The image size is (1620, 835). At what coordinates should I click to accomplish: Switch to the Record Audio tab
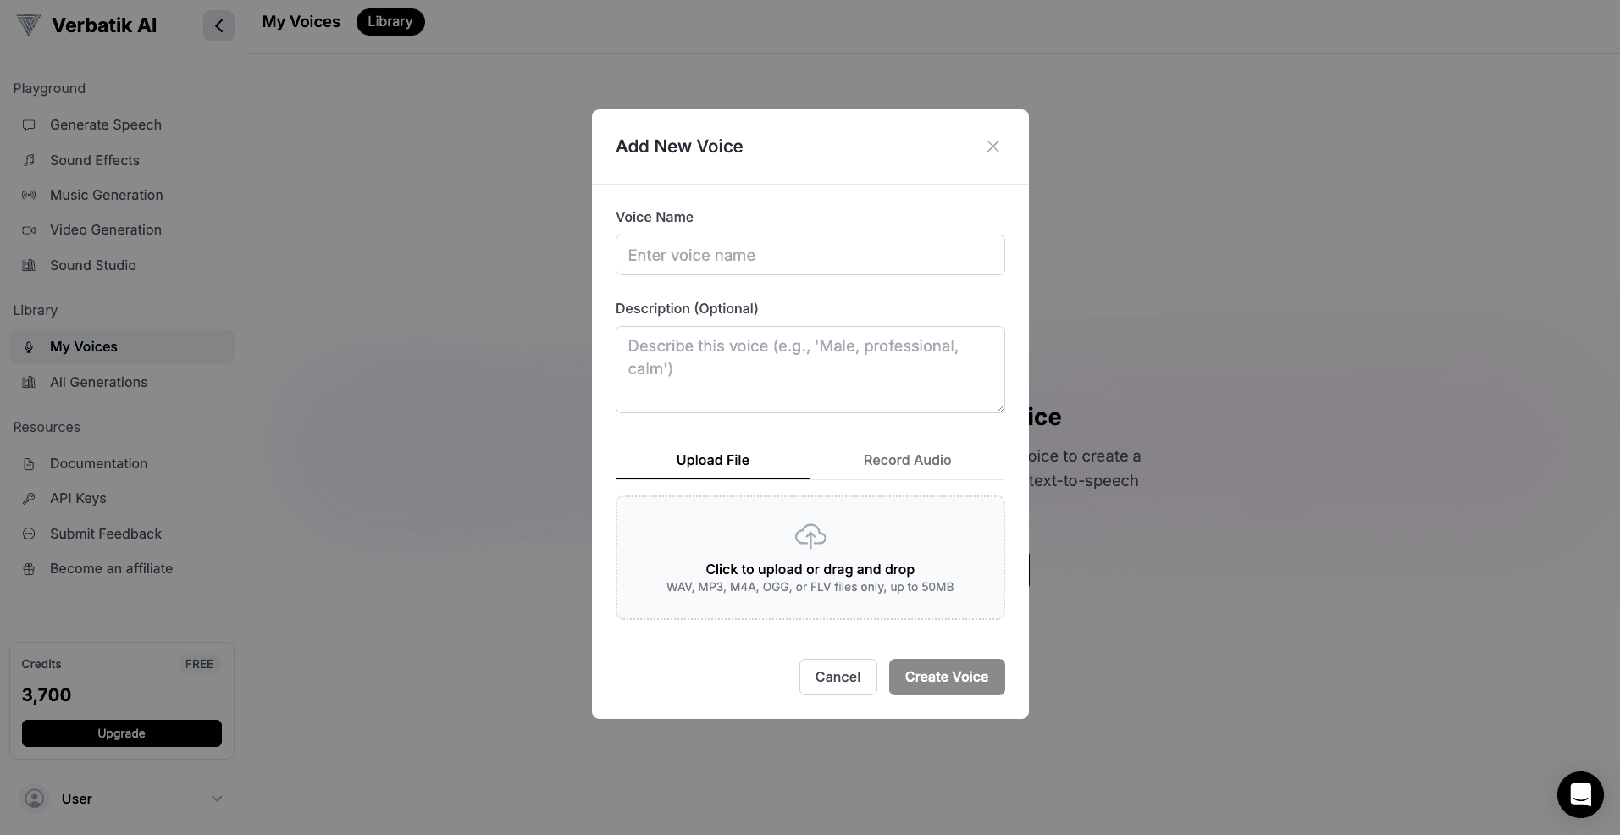pyautogui.click(x=907, y=461)
